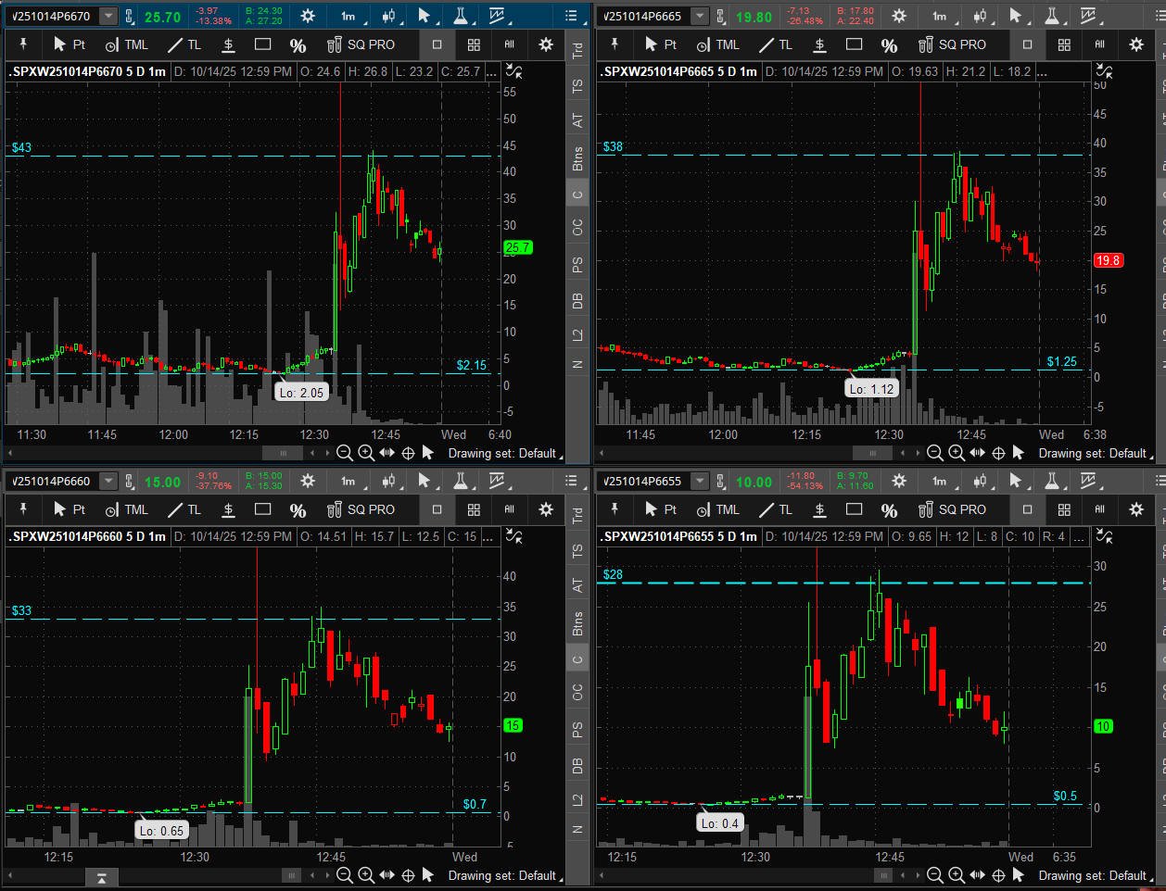Pick the rectangle drawing tool in P6655 chart

(854, 509)
